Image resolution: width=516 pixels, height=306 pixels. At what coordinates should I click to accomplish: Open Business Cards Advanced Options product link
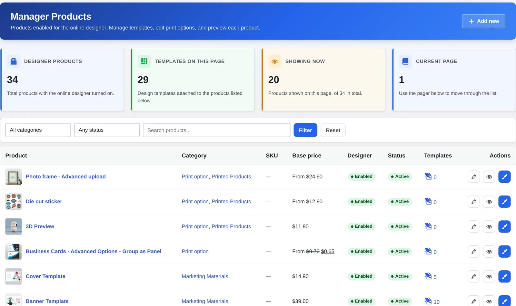[94, 252]
